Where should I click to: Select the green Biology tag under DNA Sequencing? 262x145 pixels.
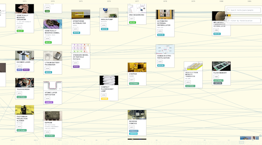click(132, 22)
